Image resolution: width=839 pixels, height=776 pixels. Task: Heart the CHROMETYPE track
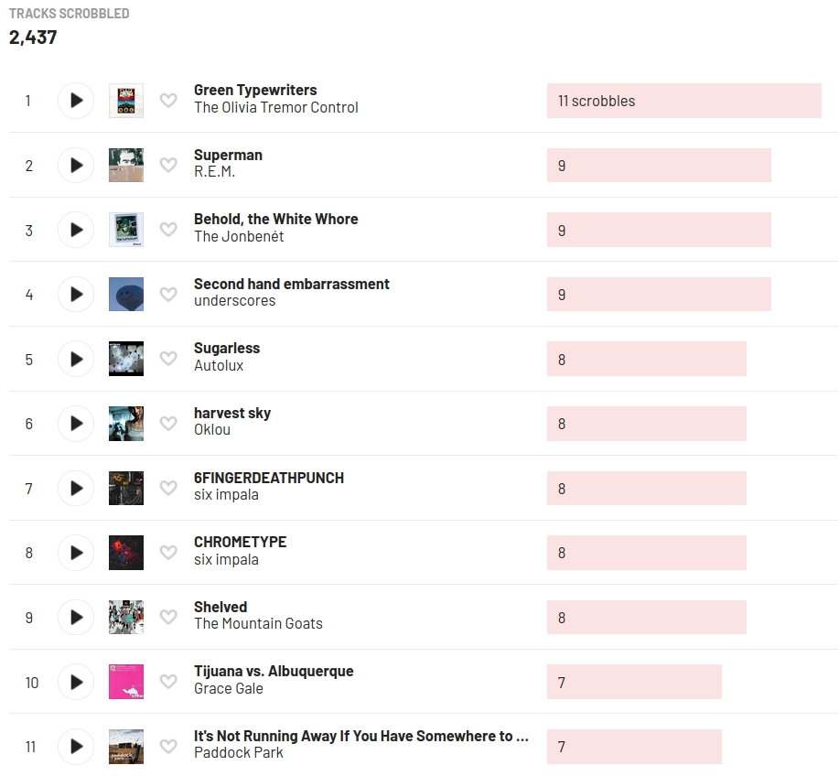(x=168, y=553)
